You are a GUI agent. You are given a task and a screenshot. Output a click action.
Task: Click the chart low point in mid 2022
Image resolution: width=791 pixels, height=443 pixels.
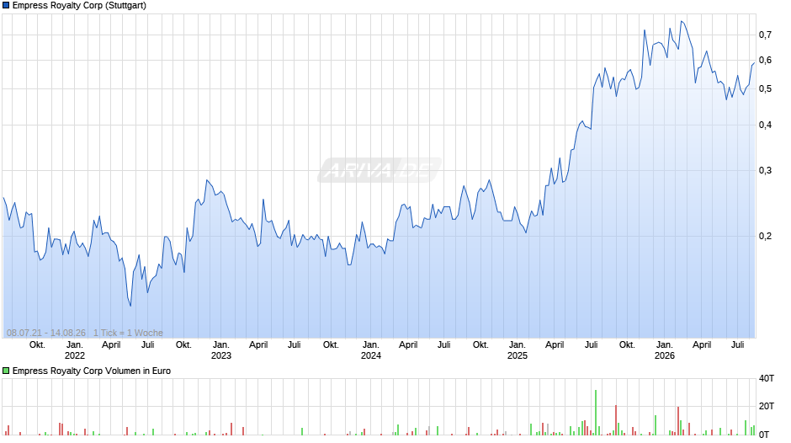coord(130,306)
